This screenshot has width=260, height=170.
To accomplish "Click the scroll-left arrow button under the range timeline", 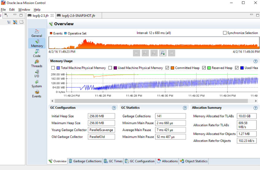I will [x=136, y=53].
